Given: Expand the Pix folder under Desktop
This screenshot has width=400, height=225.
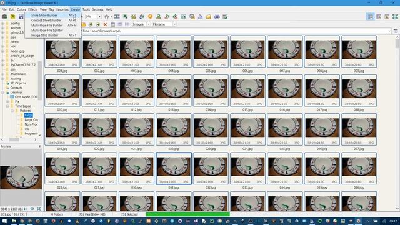Looking at the screenshot, I should pos(7,101).
